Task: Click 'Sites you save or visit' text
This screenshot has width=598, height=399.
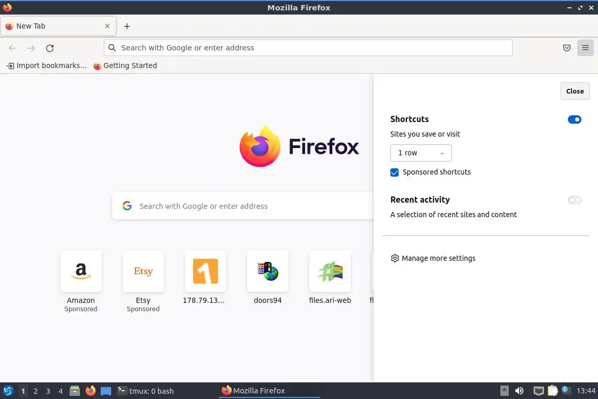Action: click(x=425, y=134)
